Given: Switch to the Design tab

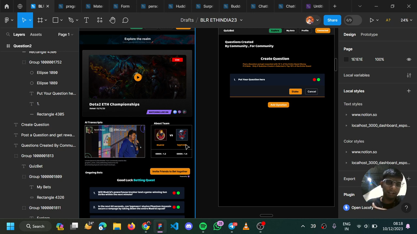Looking at the screenshot, I should [350, 34].
